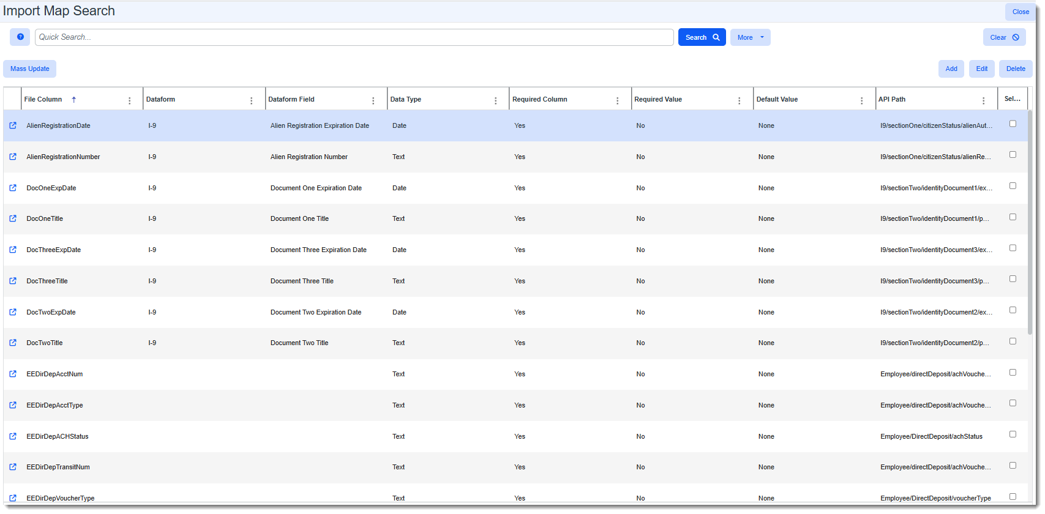Focus the Quick Search input field
The width and height of the screenshot is (1045, 514).
pos(354,37)
